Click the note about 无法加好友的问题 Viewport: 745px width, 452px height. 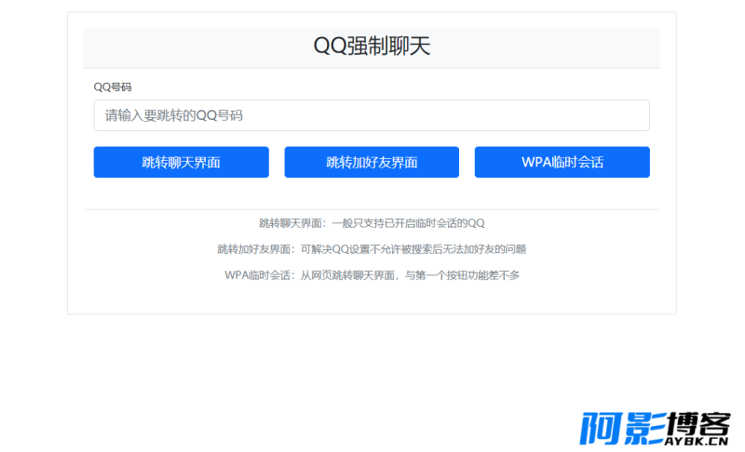point(372,249)
